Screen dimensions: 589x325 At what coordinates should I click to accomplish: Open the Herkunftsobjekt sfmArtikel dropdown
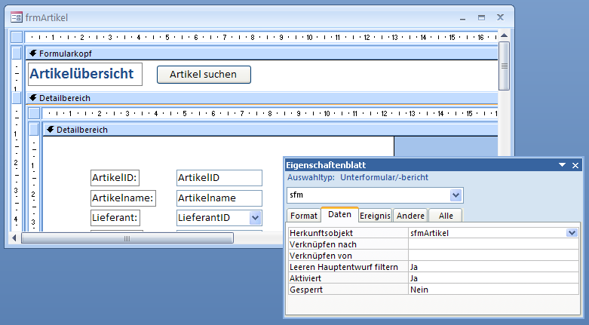click(572, 234)
